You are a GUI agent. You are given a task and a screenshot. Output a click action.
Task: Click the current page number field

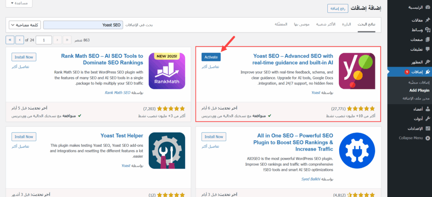pyautogui.click(x=44, y=40)
